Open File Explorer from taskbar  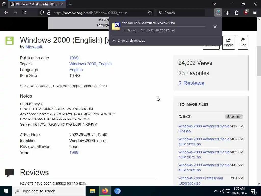tap(92, 191)
